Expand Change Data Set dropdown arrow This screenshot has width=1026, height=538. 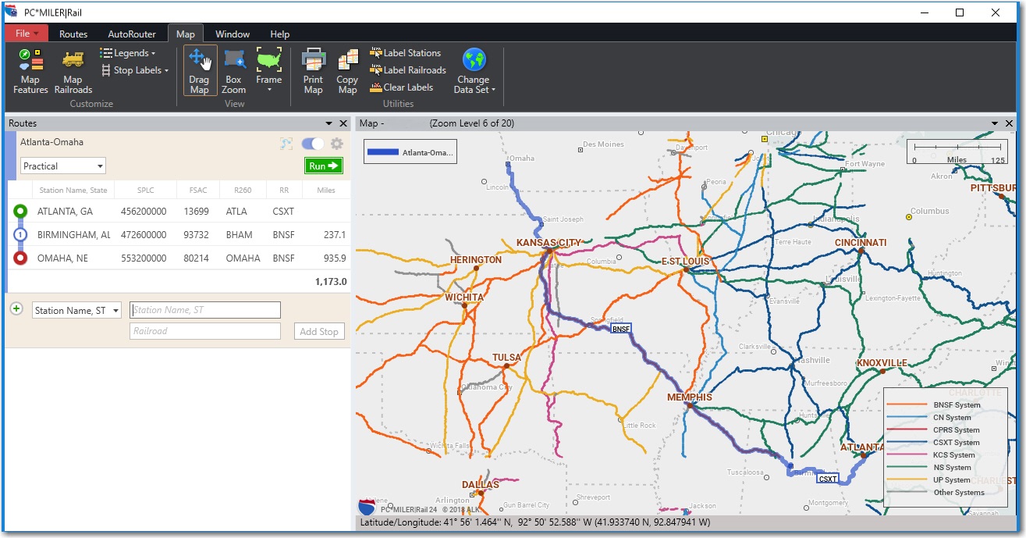click(x=493, y=90)
